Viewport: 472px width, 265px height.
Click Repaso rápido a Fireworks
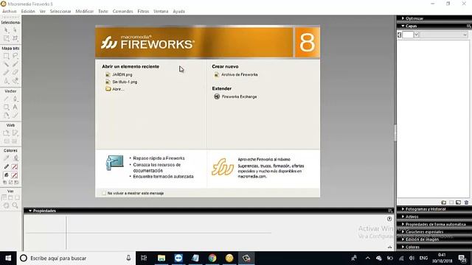pyautogui.click(x=159, y=158)
